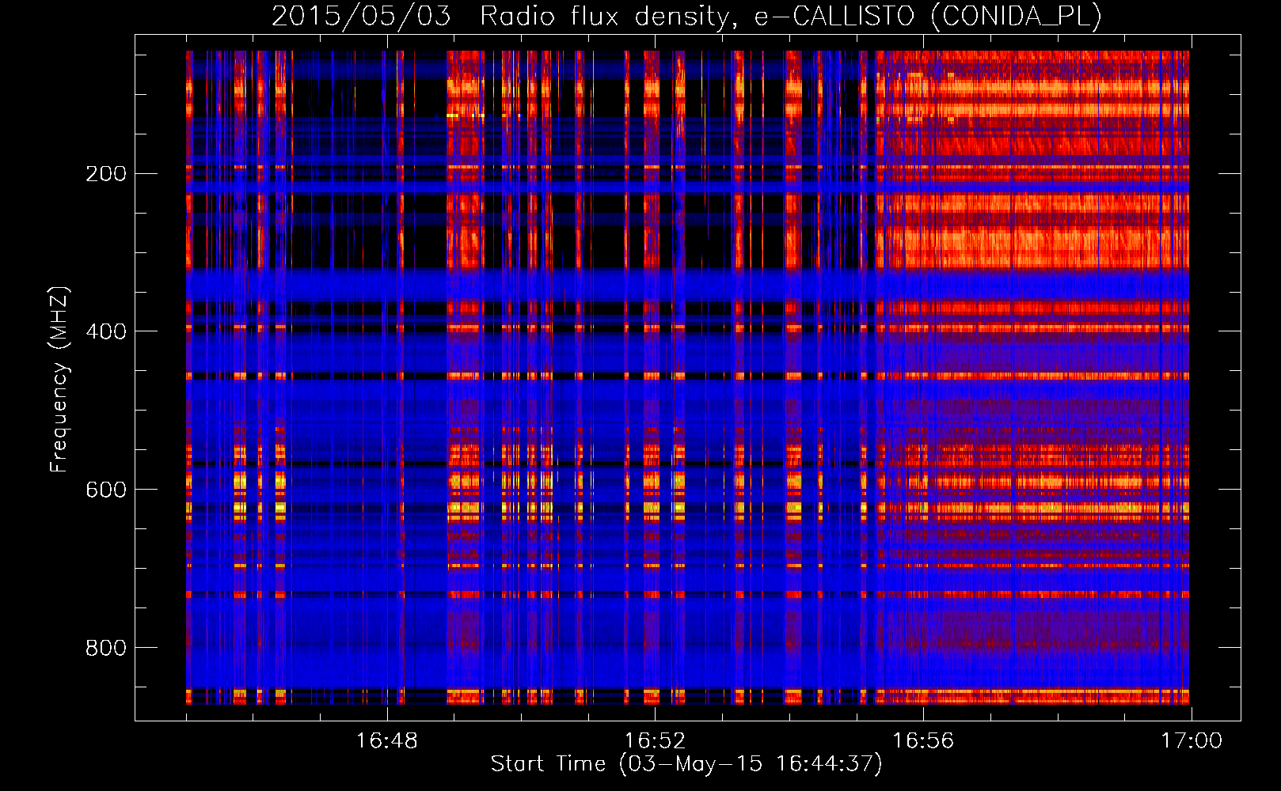The image size is (1281, 791).
Task: Click the '17:00' time axis label
Action: [1192, 741]
